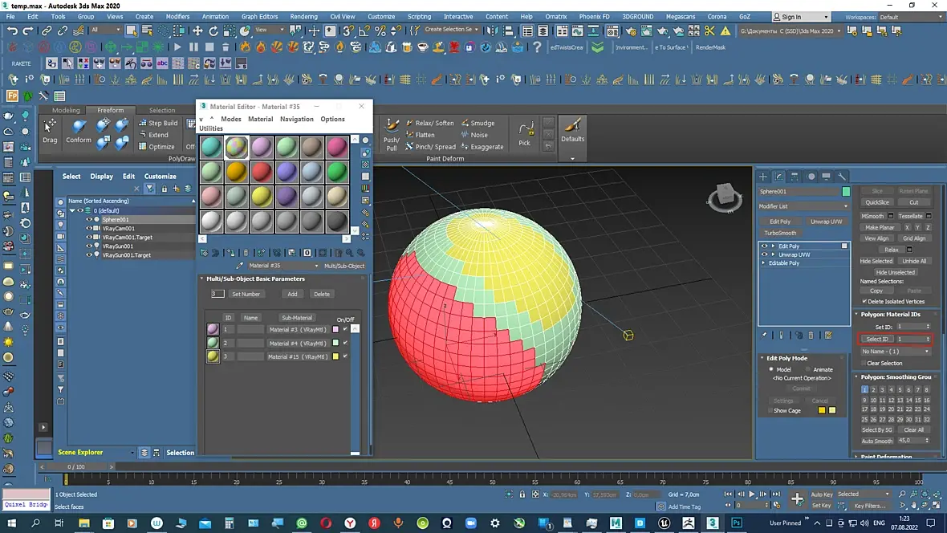Click the Push/Pull paint deform brush
947x533 pixels.
click(392, 132)
